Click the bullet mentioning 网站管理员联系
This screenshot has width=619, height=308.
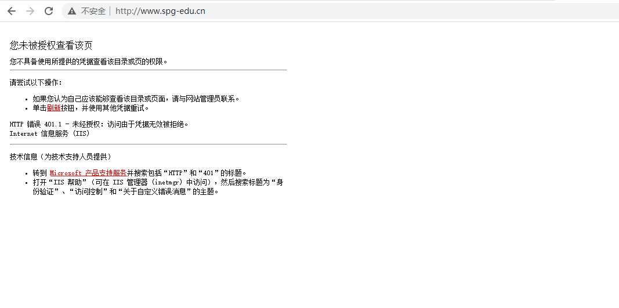136,99
